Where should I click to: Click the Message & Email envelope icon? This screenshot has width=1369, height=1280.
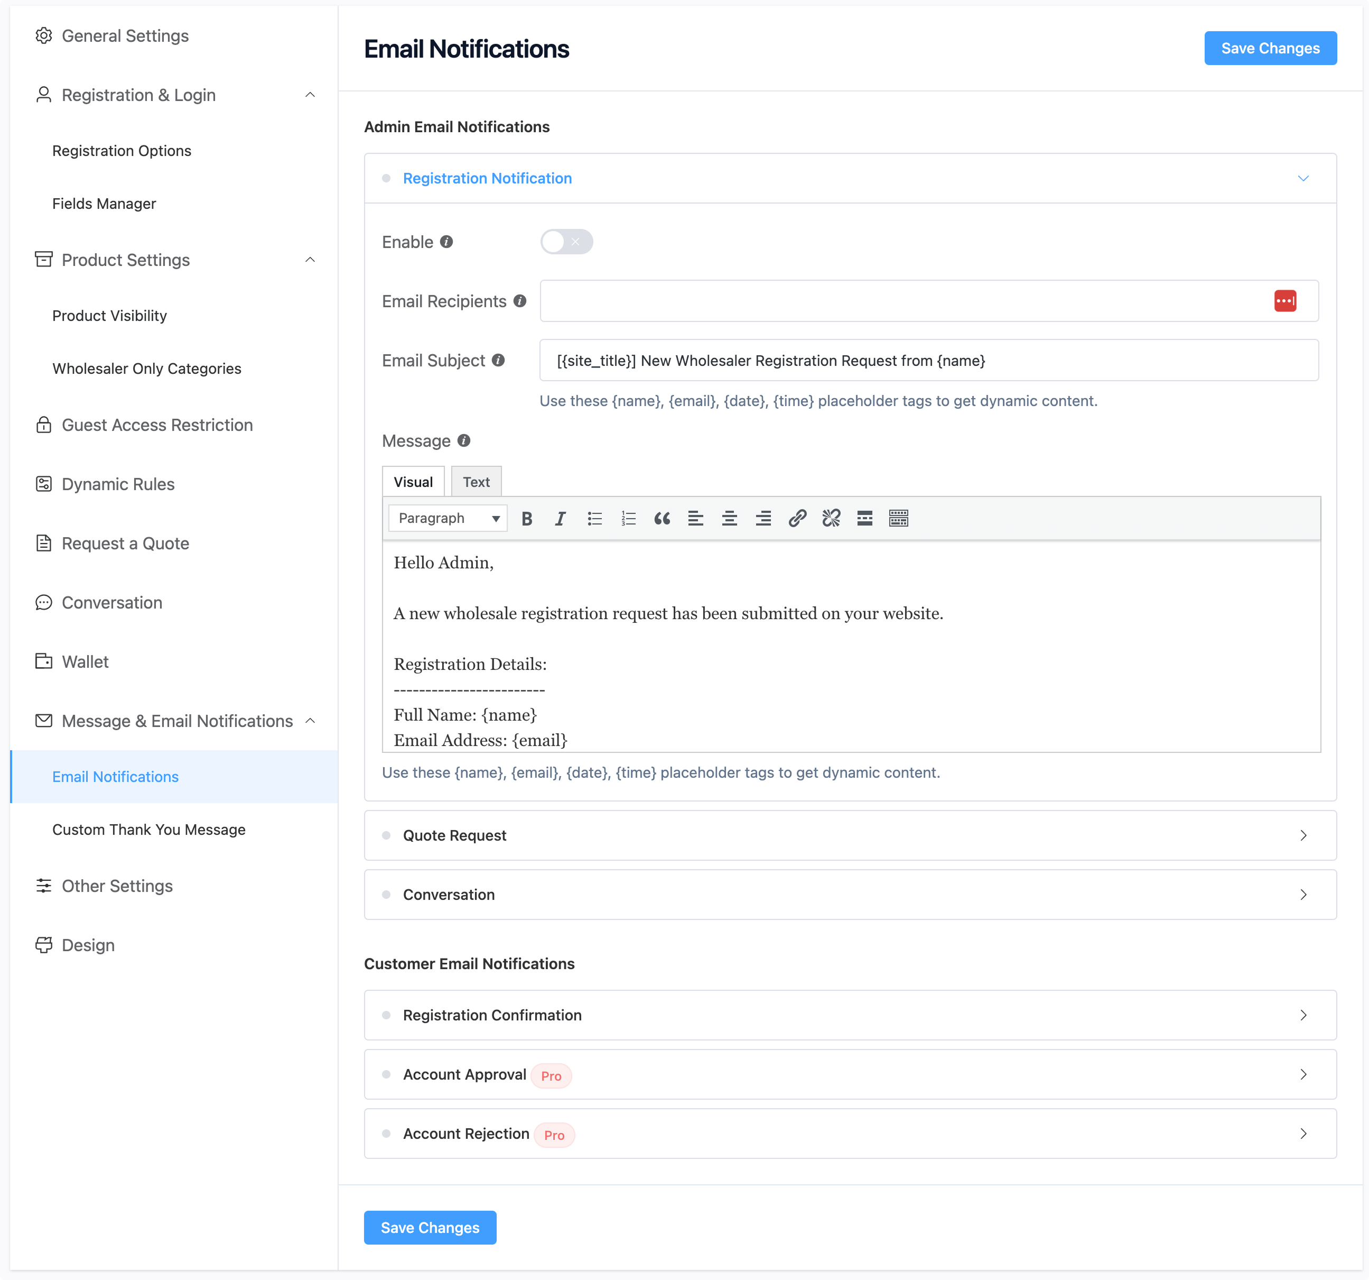(x=43, y=721)
